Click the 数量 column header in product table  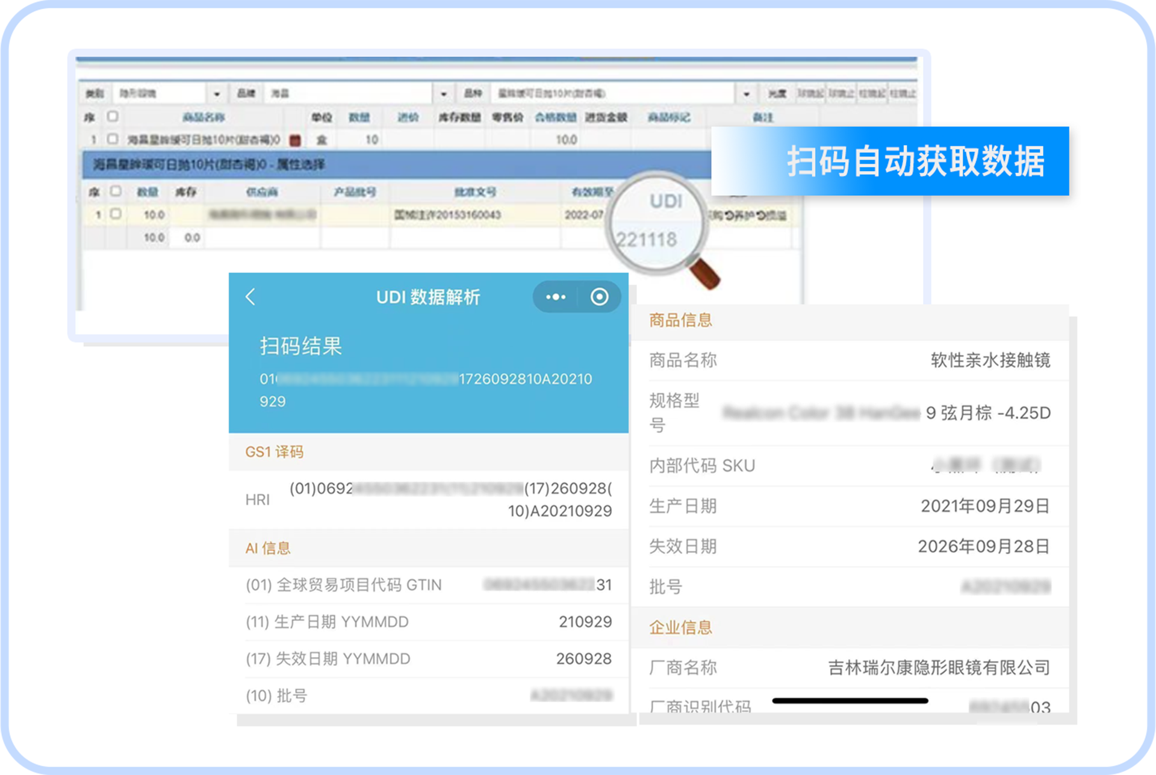[359, 117]
